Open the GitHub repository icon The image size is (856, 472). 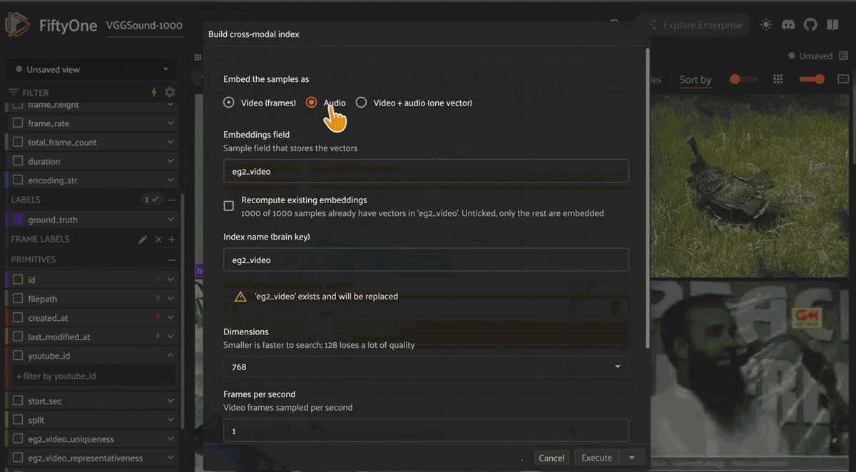pos(810,25)
